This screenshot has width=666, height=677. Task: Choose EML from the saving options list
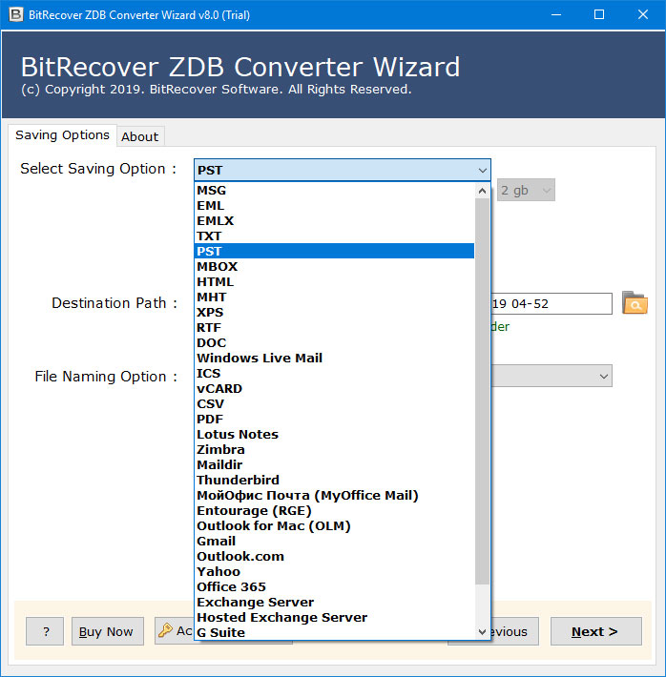tap(335, 206)
